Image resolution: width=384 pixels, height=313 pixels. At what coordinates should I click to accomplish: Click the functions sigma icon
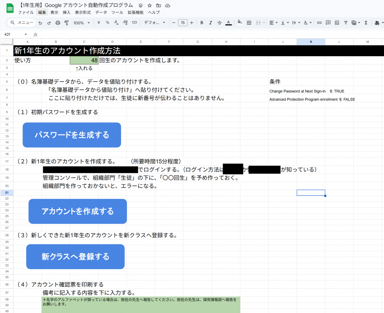tap(366, 23)
